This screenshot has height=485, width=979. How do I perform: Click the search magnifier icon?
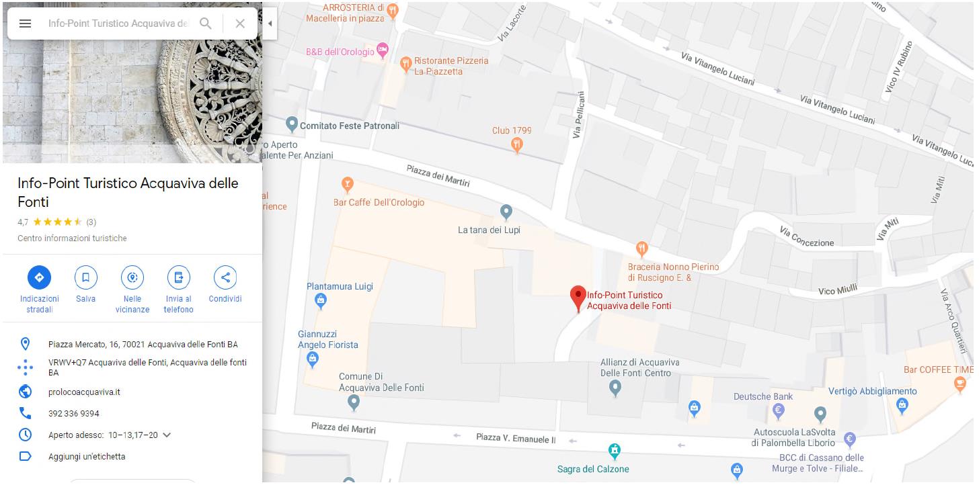206,24
